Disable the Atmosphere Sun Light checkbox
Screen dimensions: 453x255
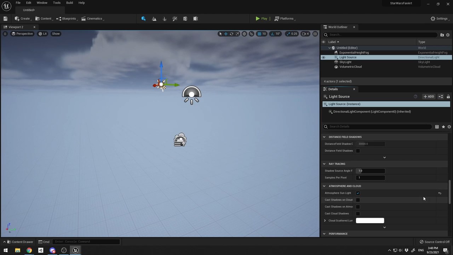pos(357,193)
